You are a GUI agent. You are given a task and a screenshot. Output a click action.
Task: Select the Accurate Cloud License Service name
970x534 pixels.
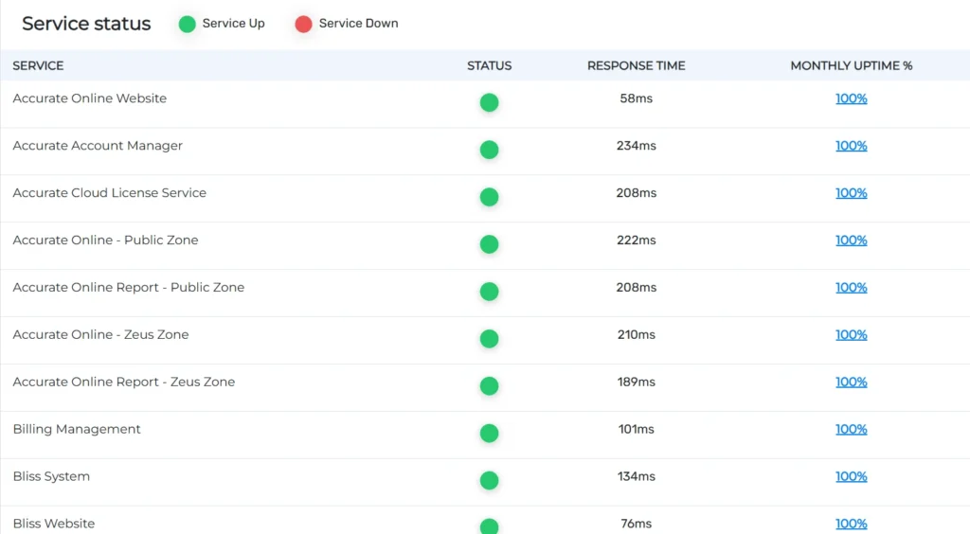110,193
